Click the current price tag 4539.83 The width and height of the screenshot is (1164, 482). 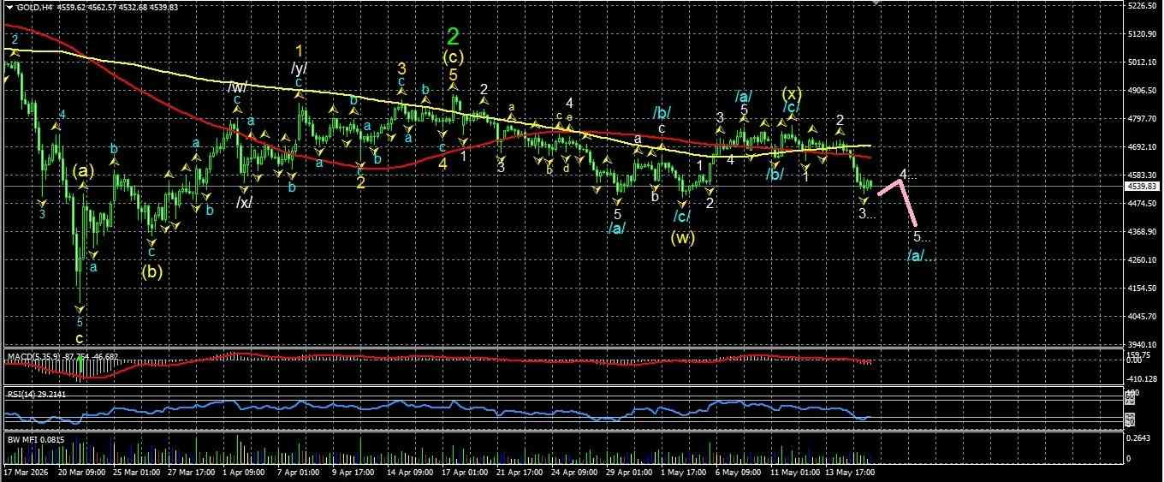(1143, 186)
